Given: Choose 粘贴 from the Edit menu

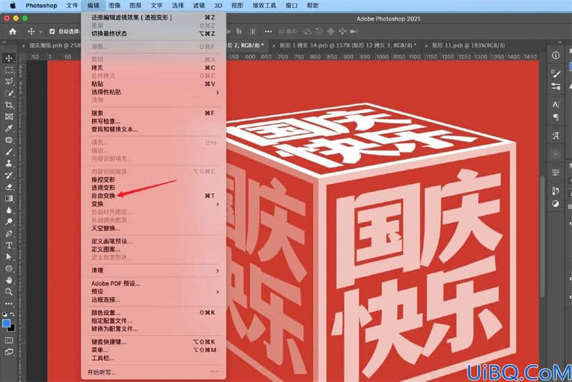Looking at the screenshot, I should click(154, 84).
